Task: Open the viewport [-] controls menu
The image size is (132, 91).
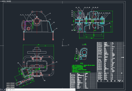Action: pos(1,1)
